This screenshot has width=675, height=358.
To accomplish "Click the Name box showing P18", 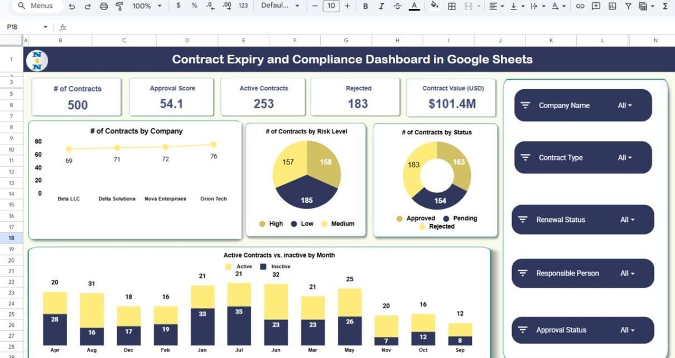I will (x=27, y=27).
